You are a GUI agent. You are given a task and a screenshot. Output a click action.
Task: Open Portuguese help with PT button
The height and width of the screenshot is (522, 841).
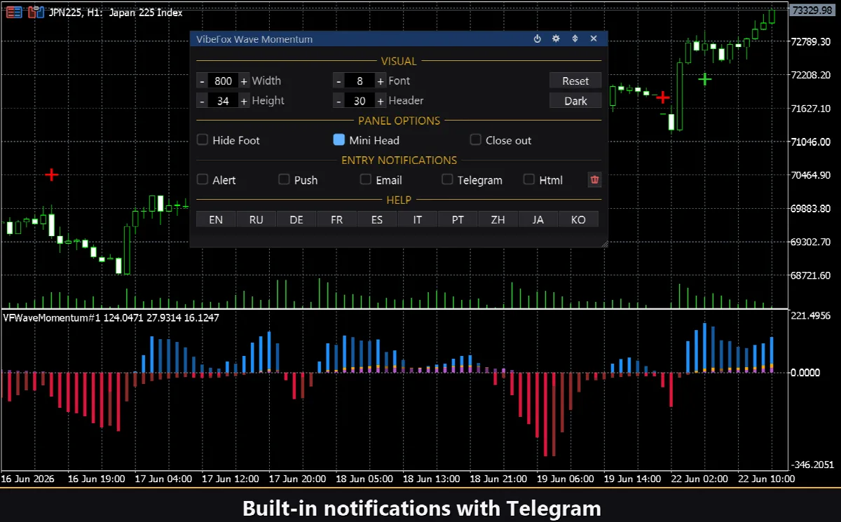[458, 220]
